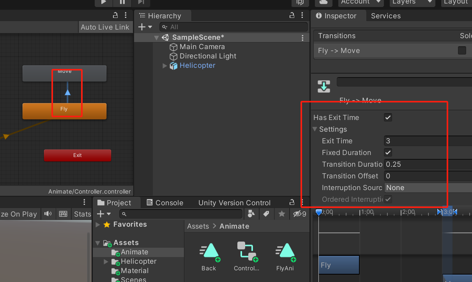
Task: Click the transition start marker near 3:00
Action: coord(440,212)
